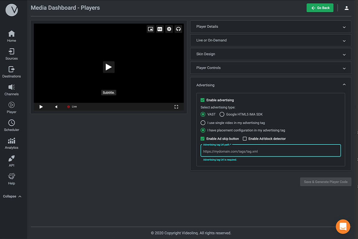This screenshot has height=239, width=358.
Task: Click the green Go Back button
Action: coord(320,8)
